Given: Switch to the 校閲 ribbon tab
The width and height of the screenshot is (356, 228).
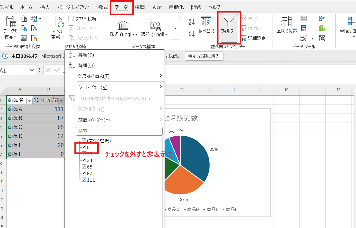Looking at the screenshot, I should (x=140, y=7).
